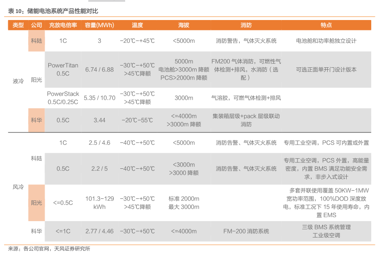Click the rate cell '<=1C'
Screen dimensions: 384x253
tap(63, 231)
